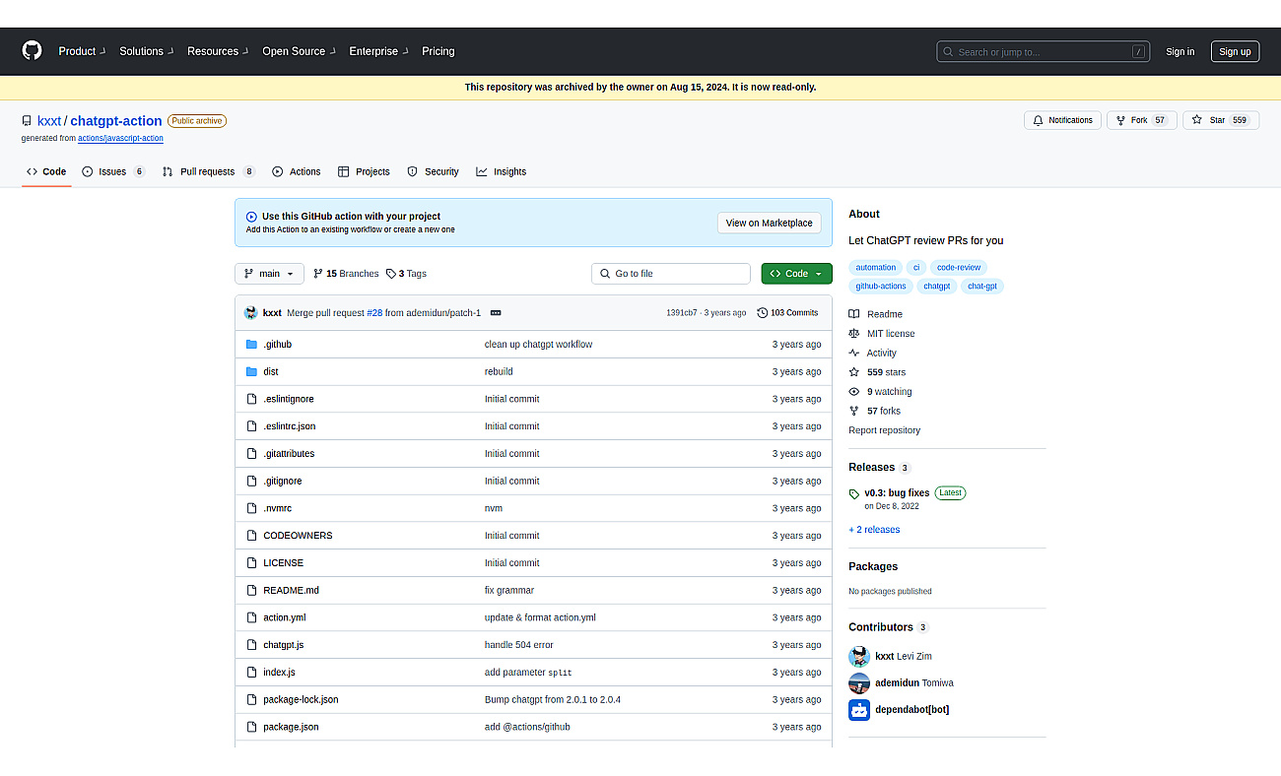The image size is (1281, 776).
Task: Open the + 2 releases link
Action: tap(874, 530)
